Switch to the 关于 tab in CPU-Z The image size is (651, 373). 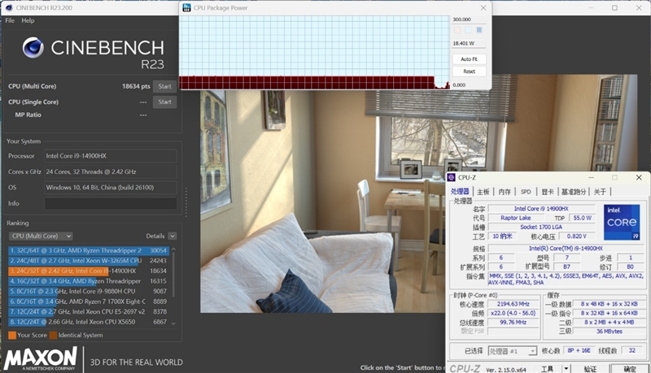point(600,192)
